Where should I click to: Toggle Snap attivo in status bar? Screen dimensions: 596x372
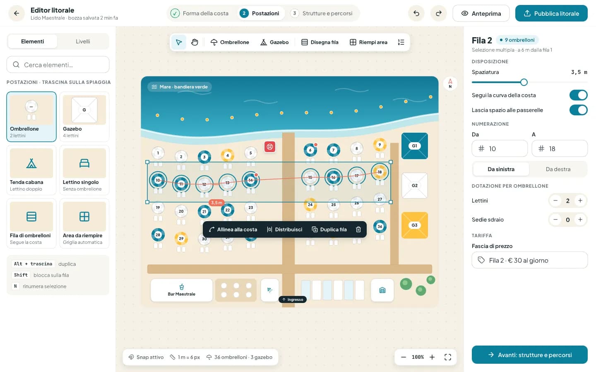tap(146, 357)
